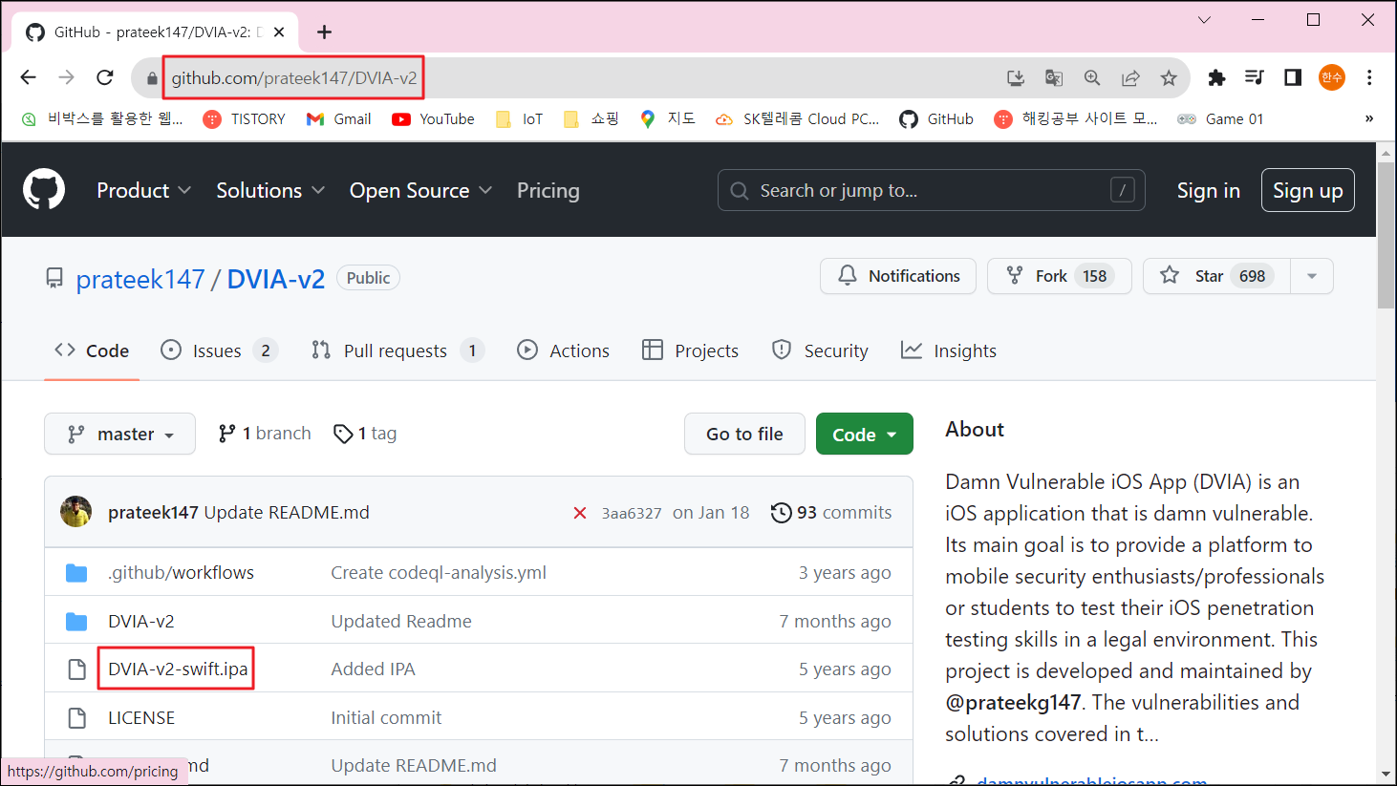Open the Gmail bookmark
Viewport: 1397px width, 786px height.
pyautogui.click(x=339, y=118)
